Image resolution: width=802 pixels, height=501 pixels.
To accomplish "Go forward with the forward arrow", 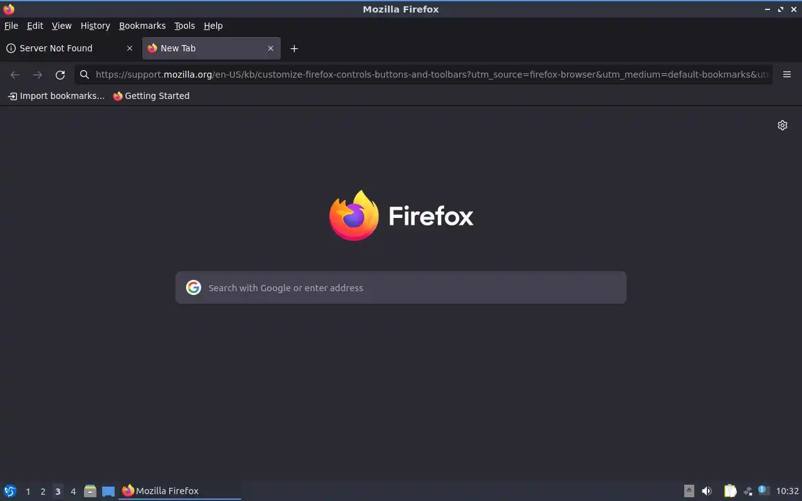I will pyautogui.click(x=38, y=75).
